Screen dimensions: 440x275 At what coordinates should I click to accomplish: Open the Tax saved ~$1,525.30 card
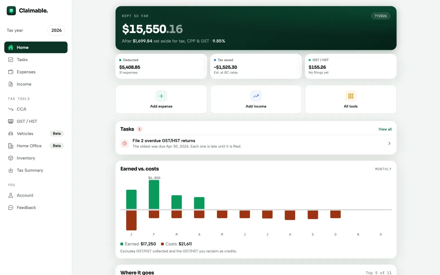click(256, 66)
